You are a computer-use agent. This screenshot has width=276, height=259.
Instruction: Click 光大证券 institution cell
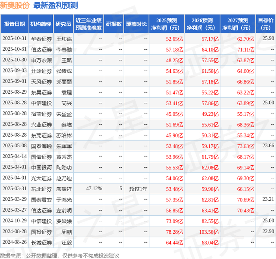pos(41,178)
